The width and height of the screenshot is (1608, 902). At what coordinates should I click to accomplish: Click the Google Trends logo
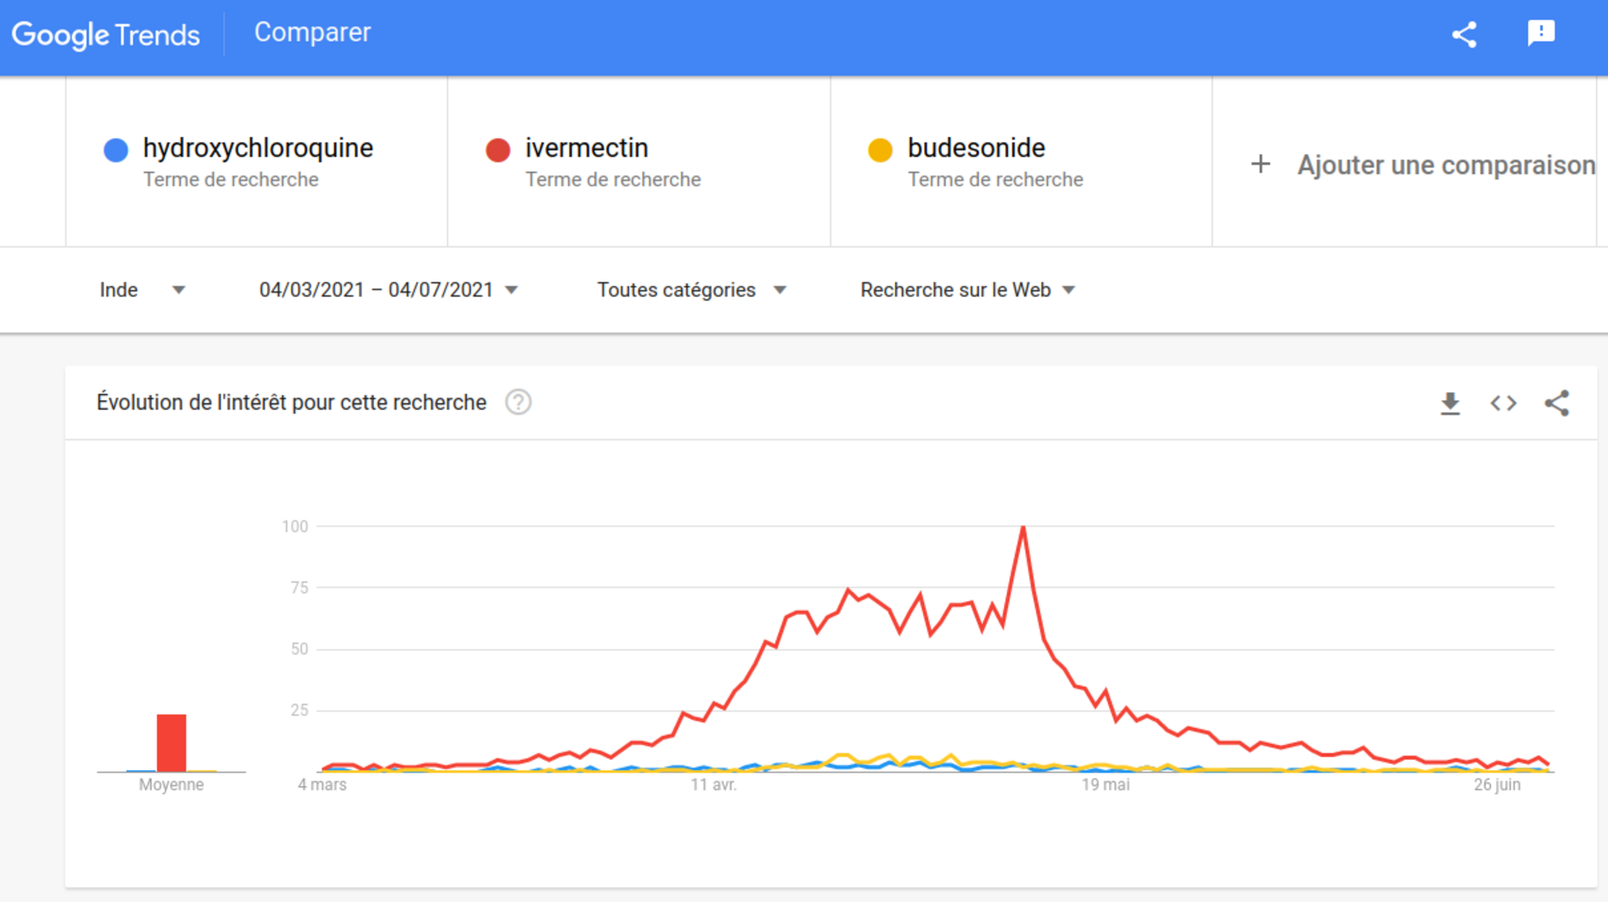click(106, 34)
